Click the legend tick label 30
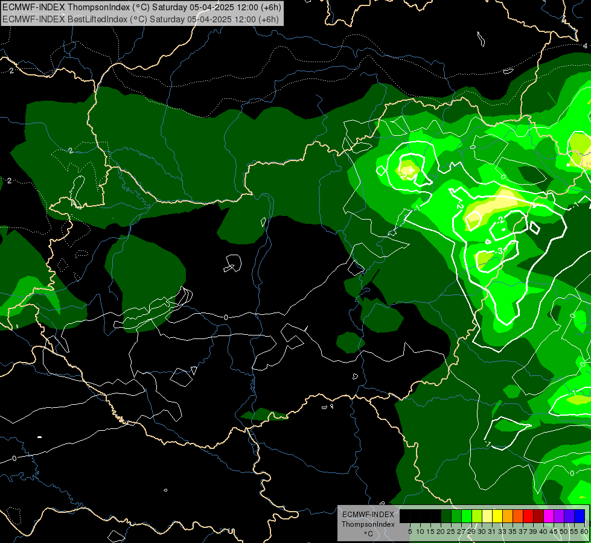Viewport: 591px width, 543px height. [x=482, y=532]
